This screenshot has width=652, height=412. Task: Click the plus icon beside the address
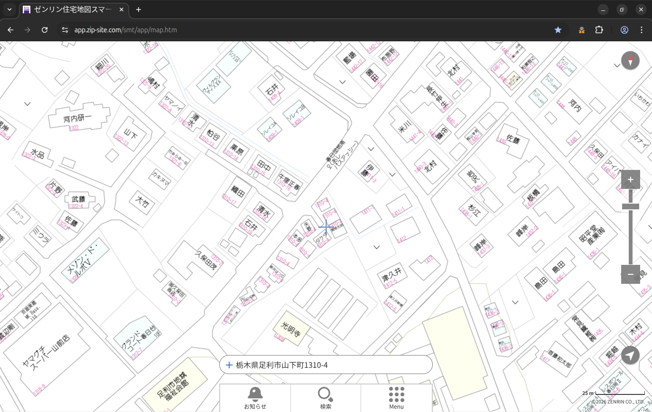[x=229, y=365]
